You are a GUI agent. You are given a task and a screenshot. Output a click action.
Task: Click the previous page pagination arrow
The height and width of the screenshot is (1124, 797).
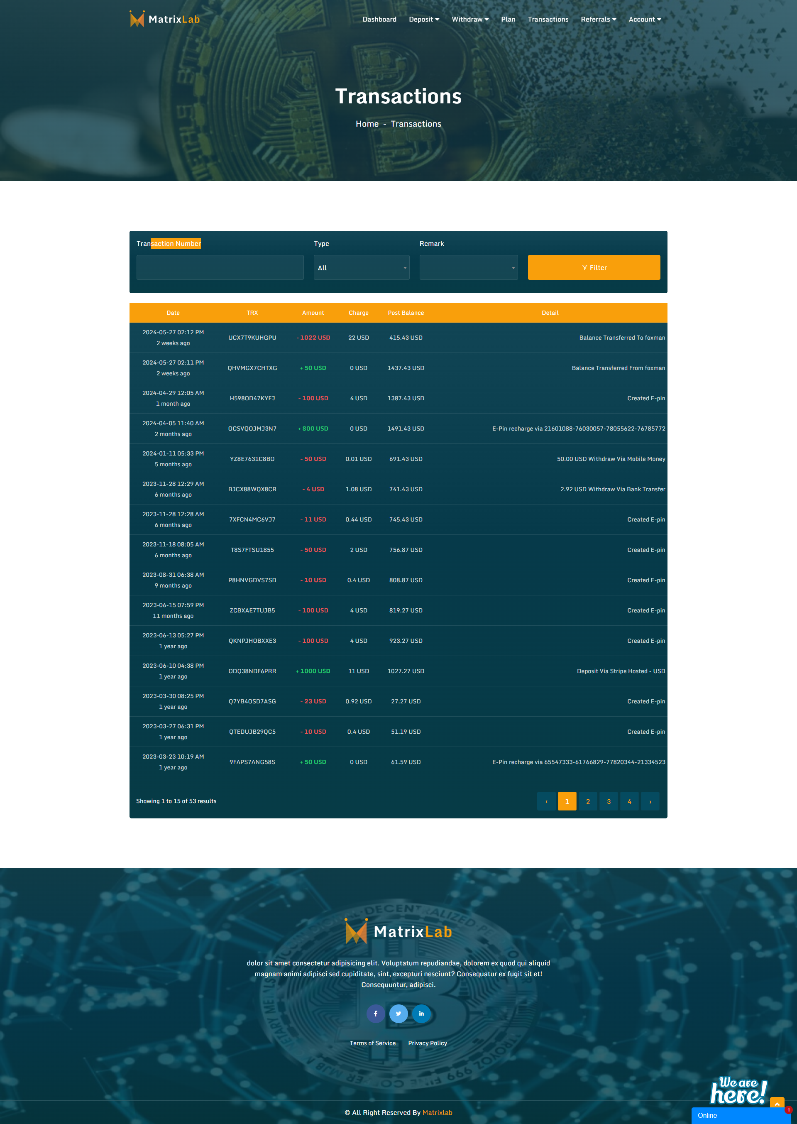pos(546,801)
